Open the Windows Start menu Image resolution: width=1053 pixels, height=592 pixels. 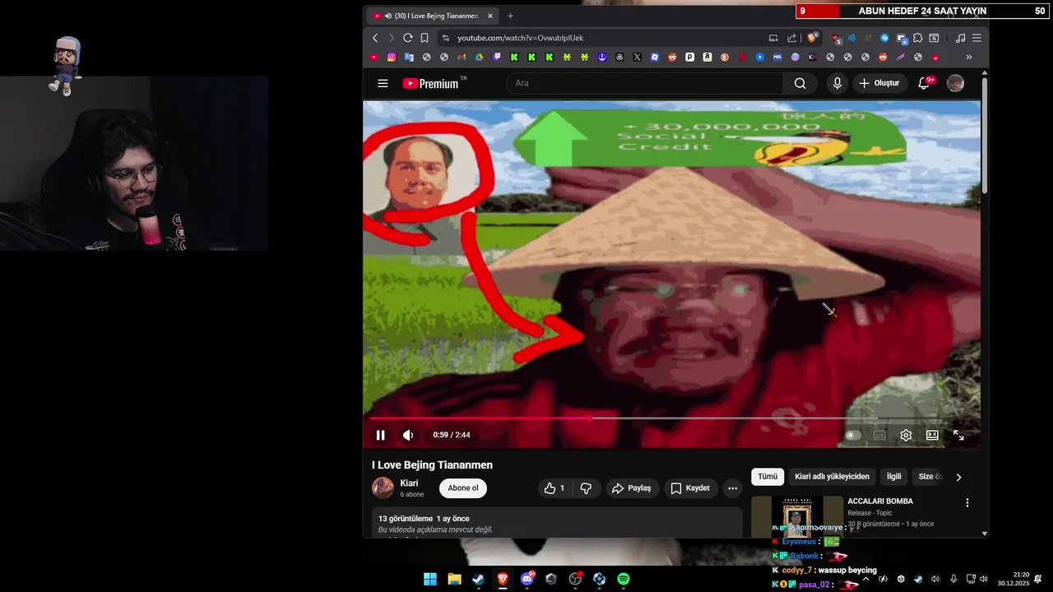pyautogui.click(x=430, y=579)
